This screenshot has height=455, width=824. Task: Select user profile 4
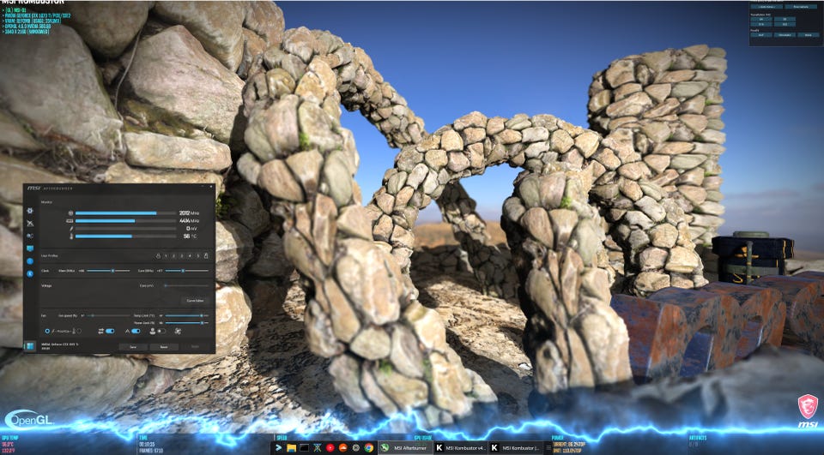[190, 256]
